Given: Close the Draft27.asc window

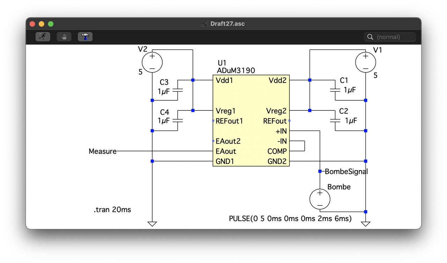Looking at the screenshot, I should [x=32, y=24].
